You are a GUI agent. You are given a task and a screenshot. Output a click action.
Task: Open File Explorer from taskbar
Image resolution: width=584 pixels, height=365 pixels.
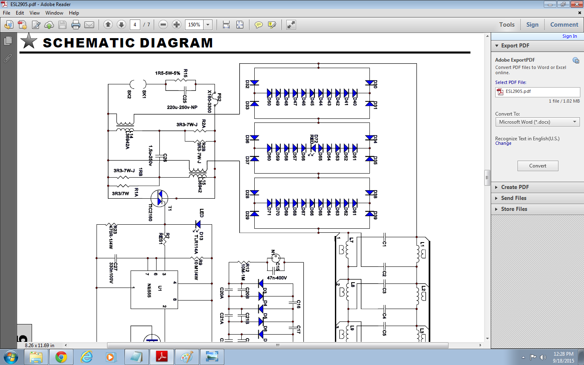point(36,357)
